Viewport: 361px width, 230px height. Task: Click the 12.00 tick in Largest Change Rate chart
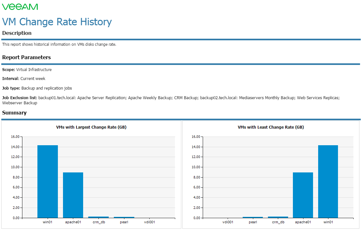pos(15,157)
